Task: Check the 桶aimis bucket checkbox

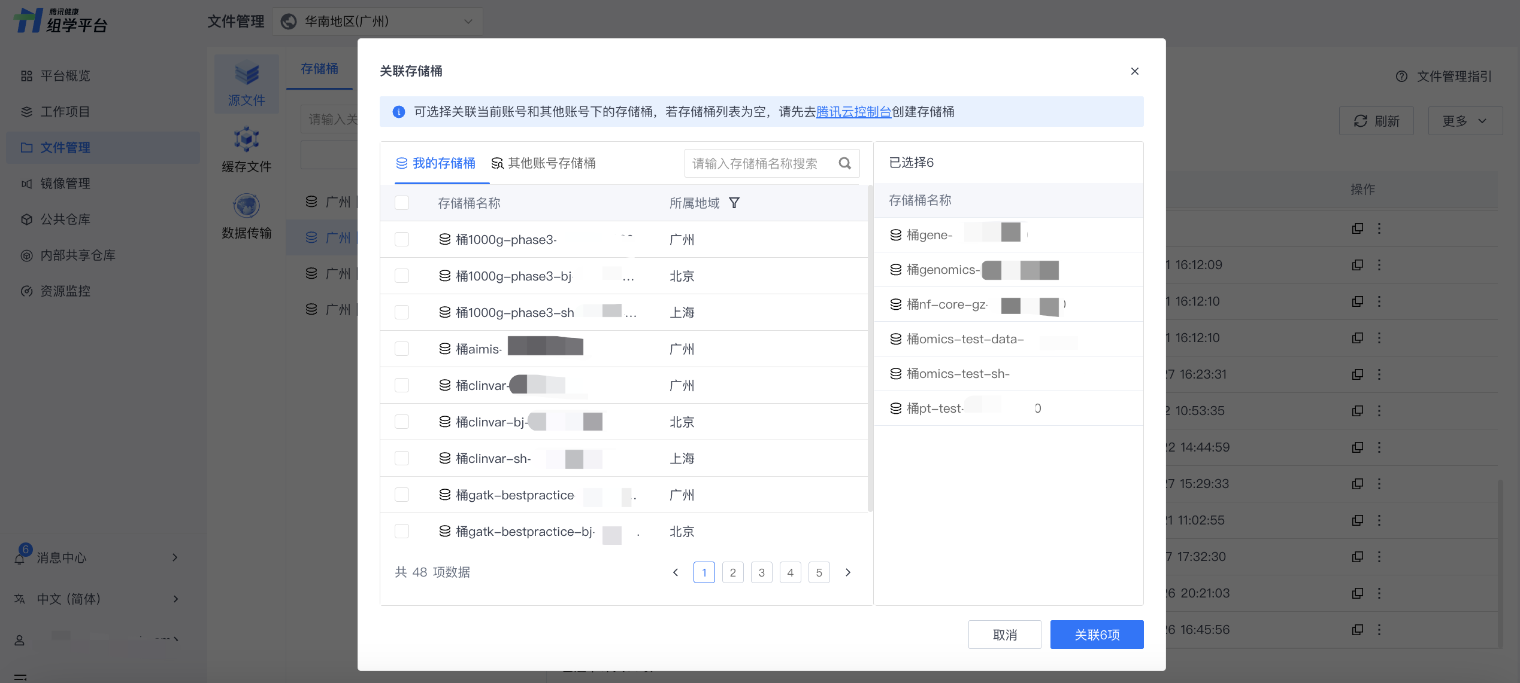Action: (402, 349)
